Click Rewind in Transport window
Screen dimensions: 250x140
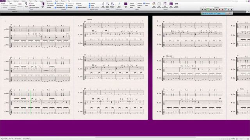coord(205,10)
